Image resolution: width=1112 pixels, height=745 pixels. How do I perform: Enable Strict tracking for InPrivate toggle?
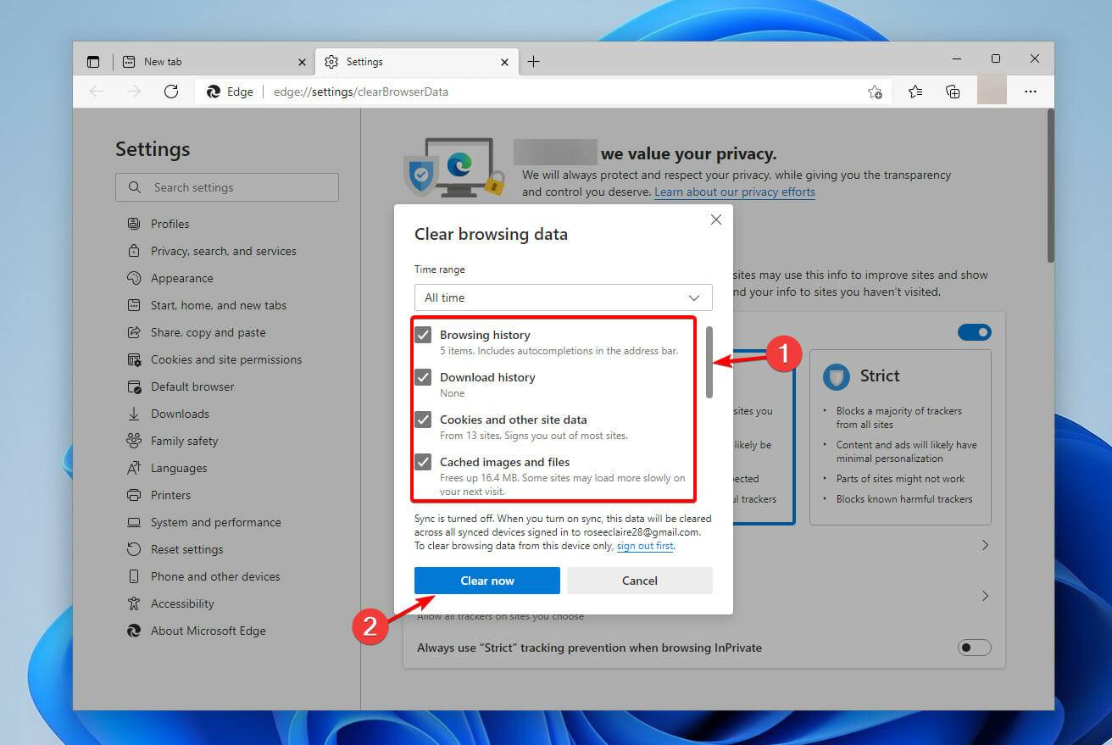pyautogui.click(x=974, y=648)
